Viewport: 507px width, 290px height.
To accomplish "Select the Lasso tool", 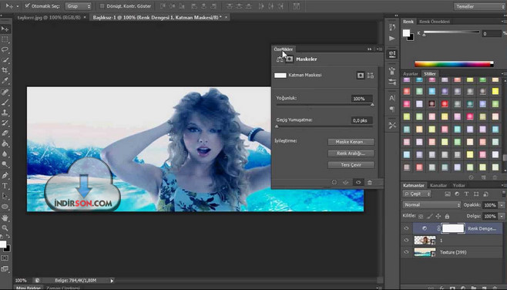I will (x=5, y=50).
